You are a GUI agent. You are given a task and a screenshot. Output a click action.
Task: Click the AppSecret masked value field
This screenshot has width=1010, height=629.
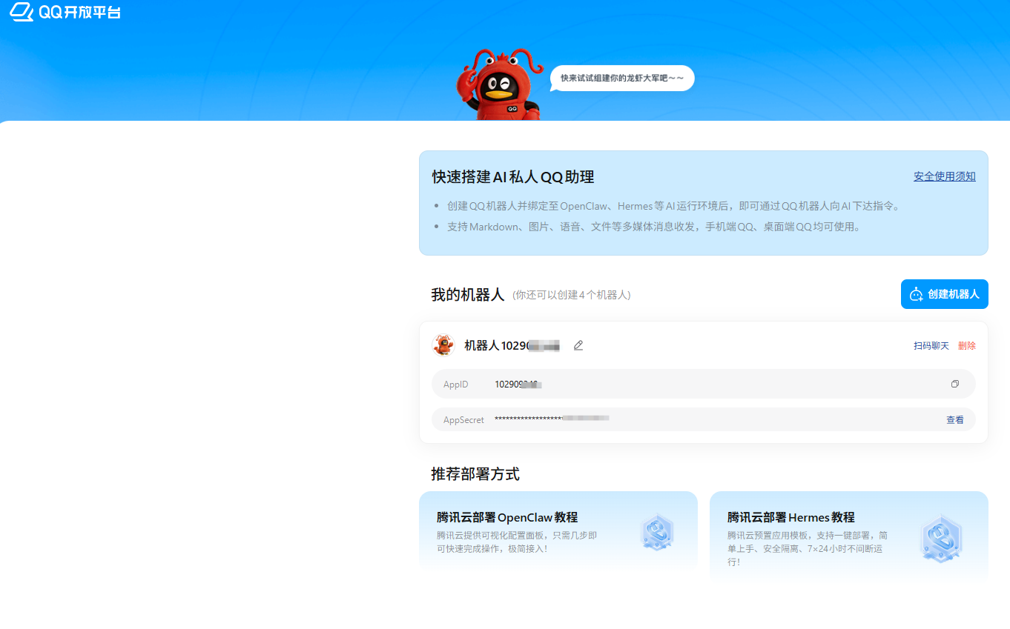tap(704, 419)
